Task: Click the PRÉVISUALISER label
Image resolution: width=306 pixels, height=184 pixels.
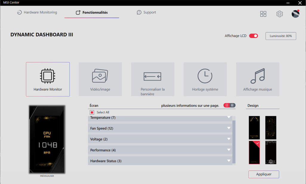Action: 47,176
